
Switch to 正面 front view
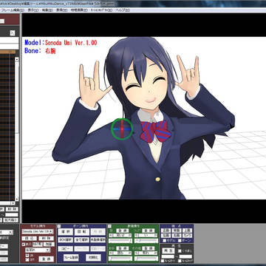pos(166,231)
